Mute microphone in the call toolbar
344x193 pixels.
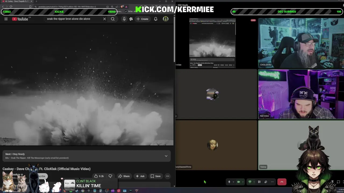[x=229, y=182]
